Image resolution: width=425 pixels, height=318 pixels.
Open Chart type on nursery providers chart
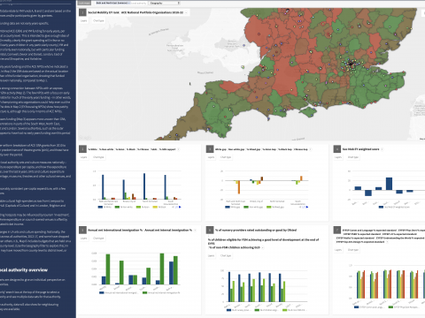[226, 255]
